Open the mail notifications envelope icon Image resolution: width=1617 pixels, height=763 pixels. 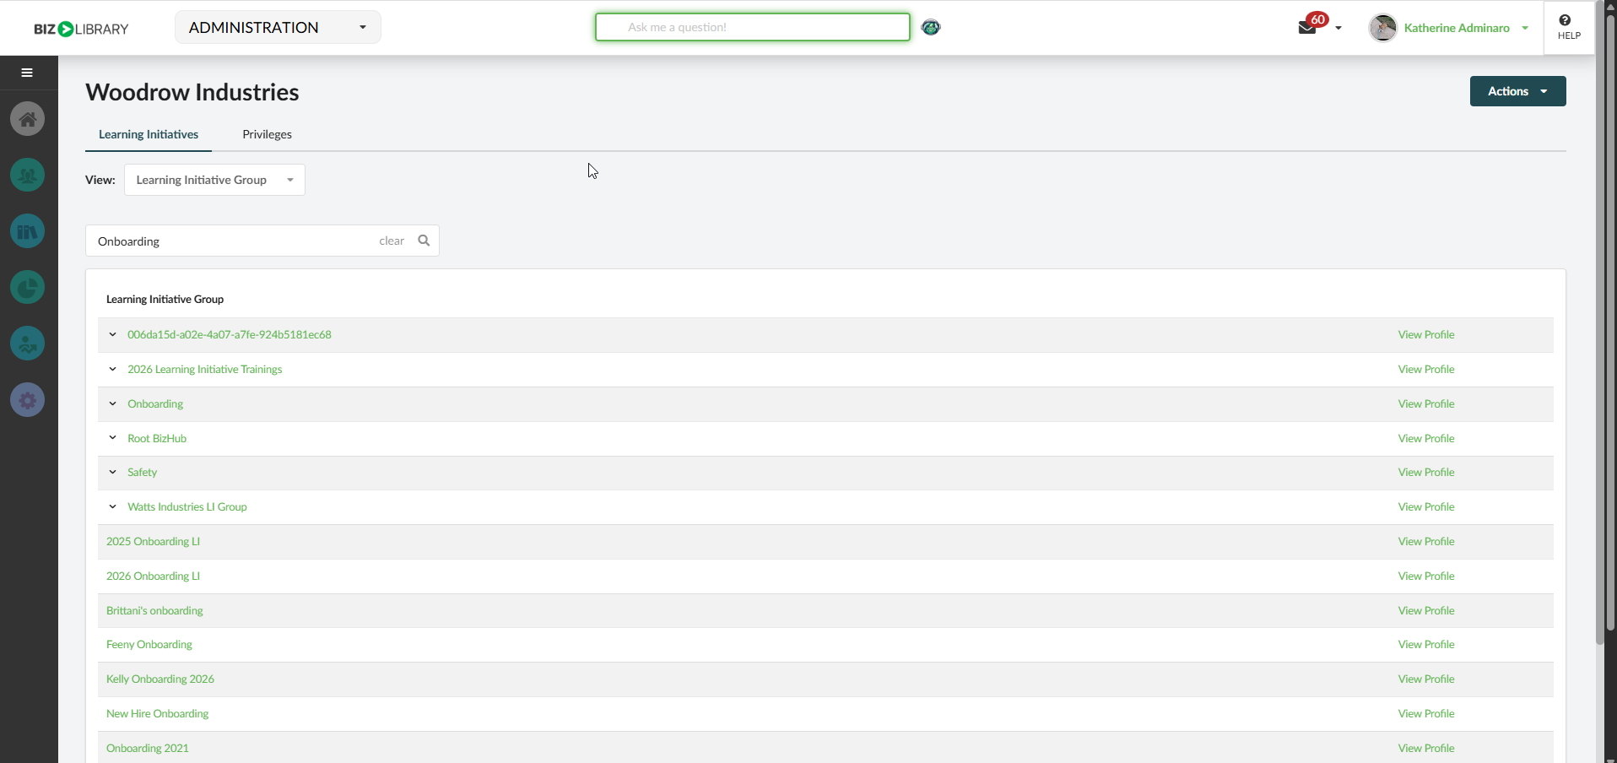[1307, 28]
